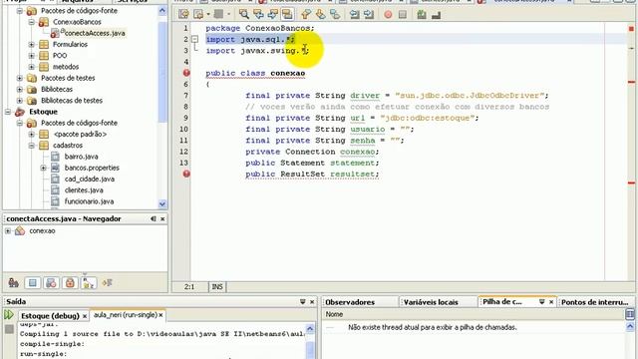Click the error marker on line 5 gutter
Image resolution: width=638 pixels, height=359 pixels.
(186, 73)
